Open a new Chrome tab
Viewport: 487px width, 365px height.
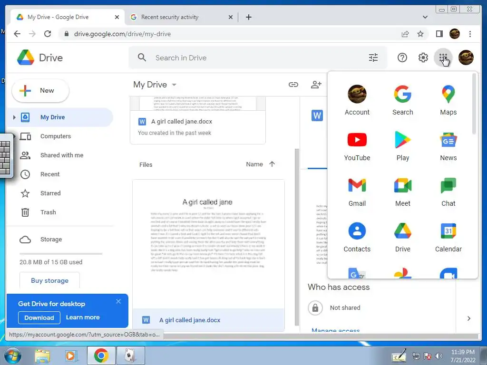[x=248, y=17]
